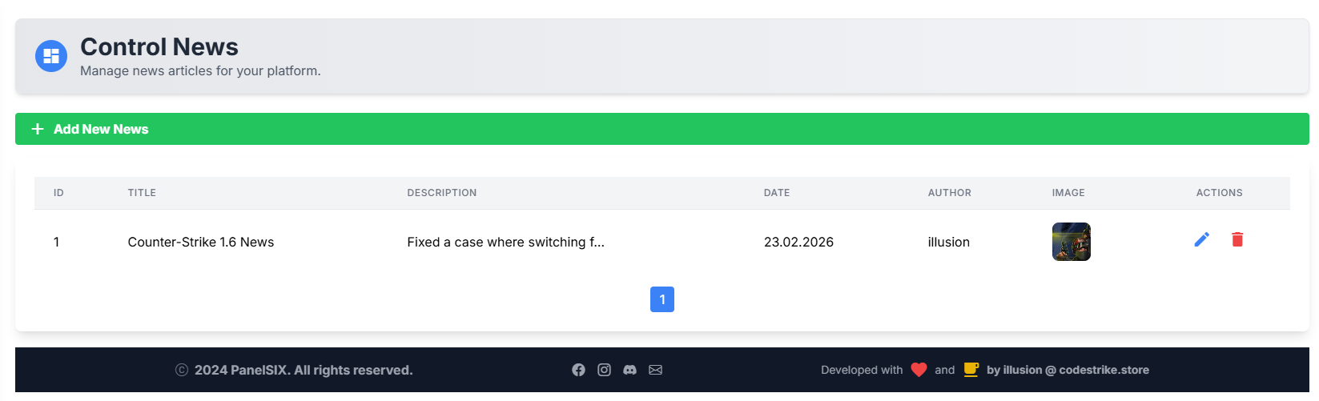1319x401 pixels.
Task: Click the truncated description 'Fixed a case where...'
Action: 505,243
